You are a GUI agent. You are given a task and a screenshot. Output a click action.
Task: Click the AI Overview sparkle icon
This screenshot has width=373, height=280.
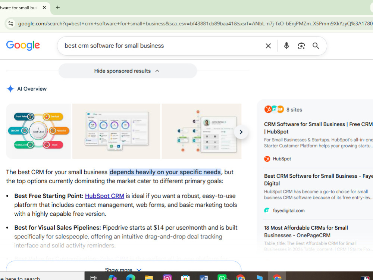(x=10, y=89)
